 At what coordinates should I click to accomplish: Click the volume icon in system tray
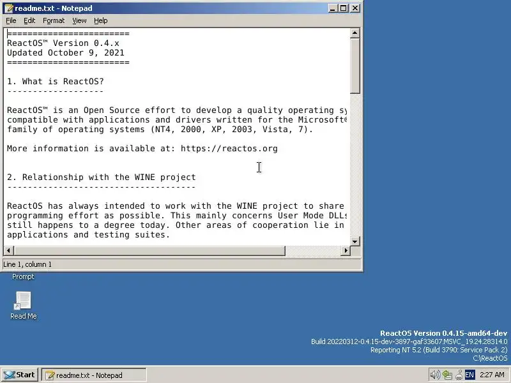(435, 375)
